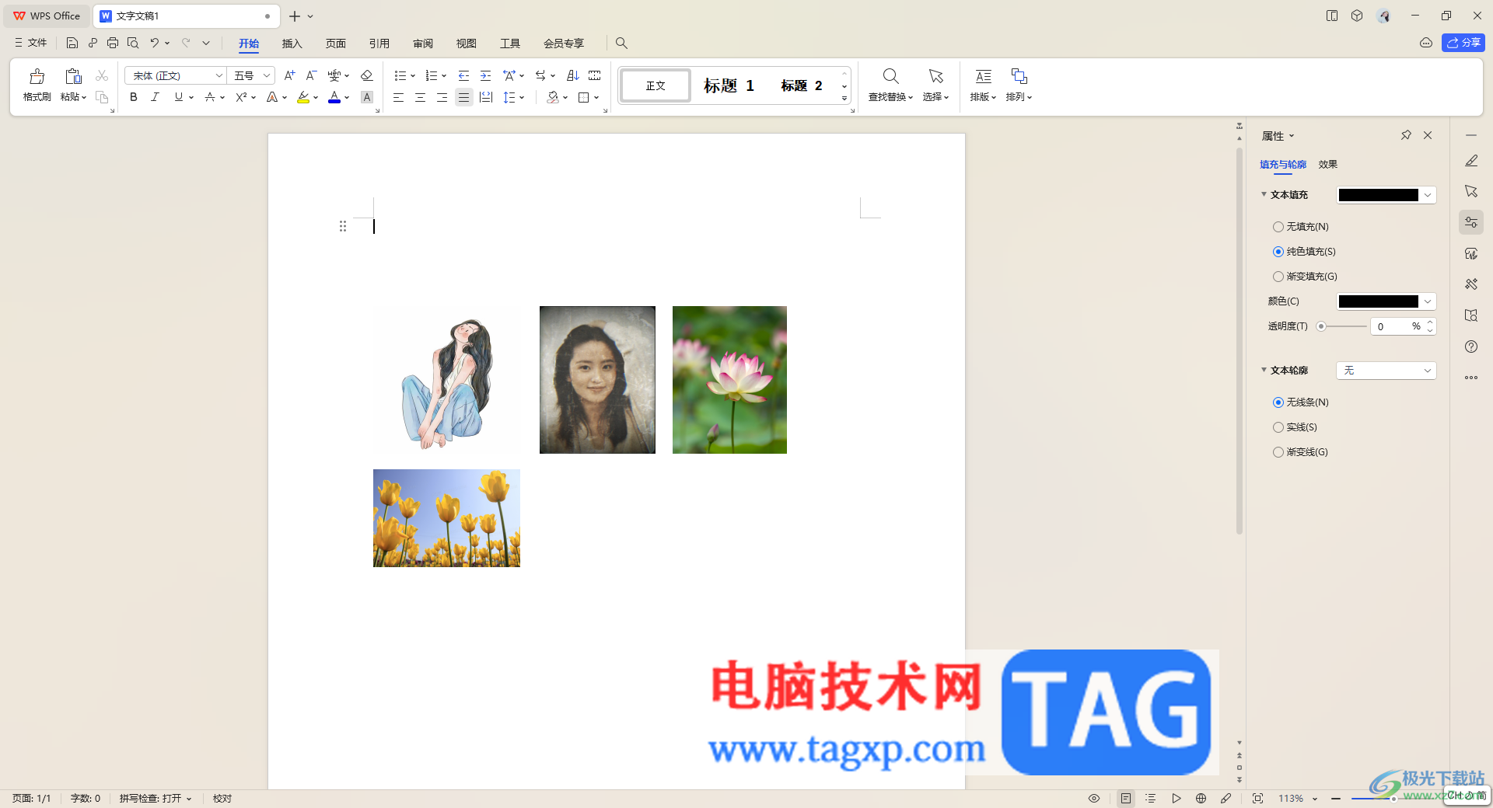Toggle Bold formatting
The height and width of the screenshot is (808, 1493).
pos(134,97)
